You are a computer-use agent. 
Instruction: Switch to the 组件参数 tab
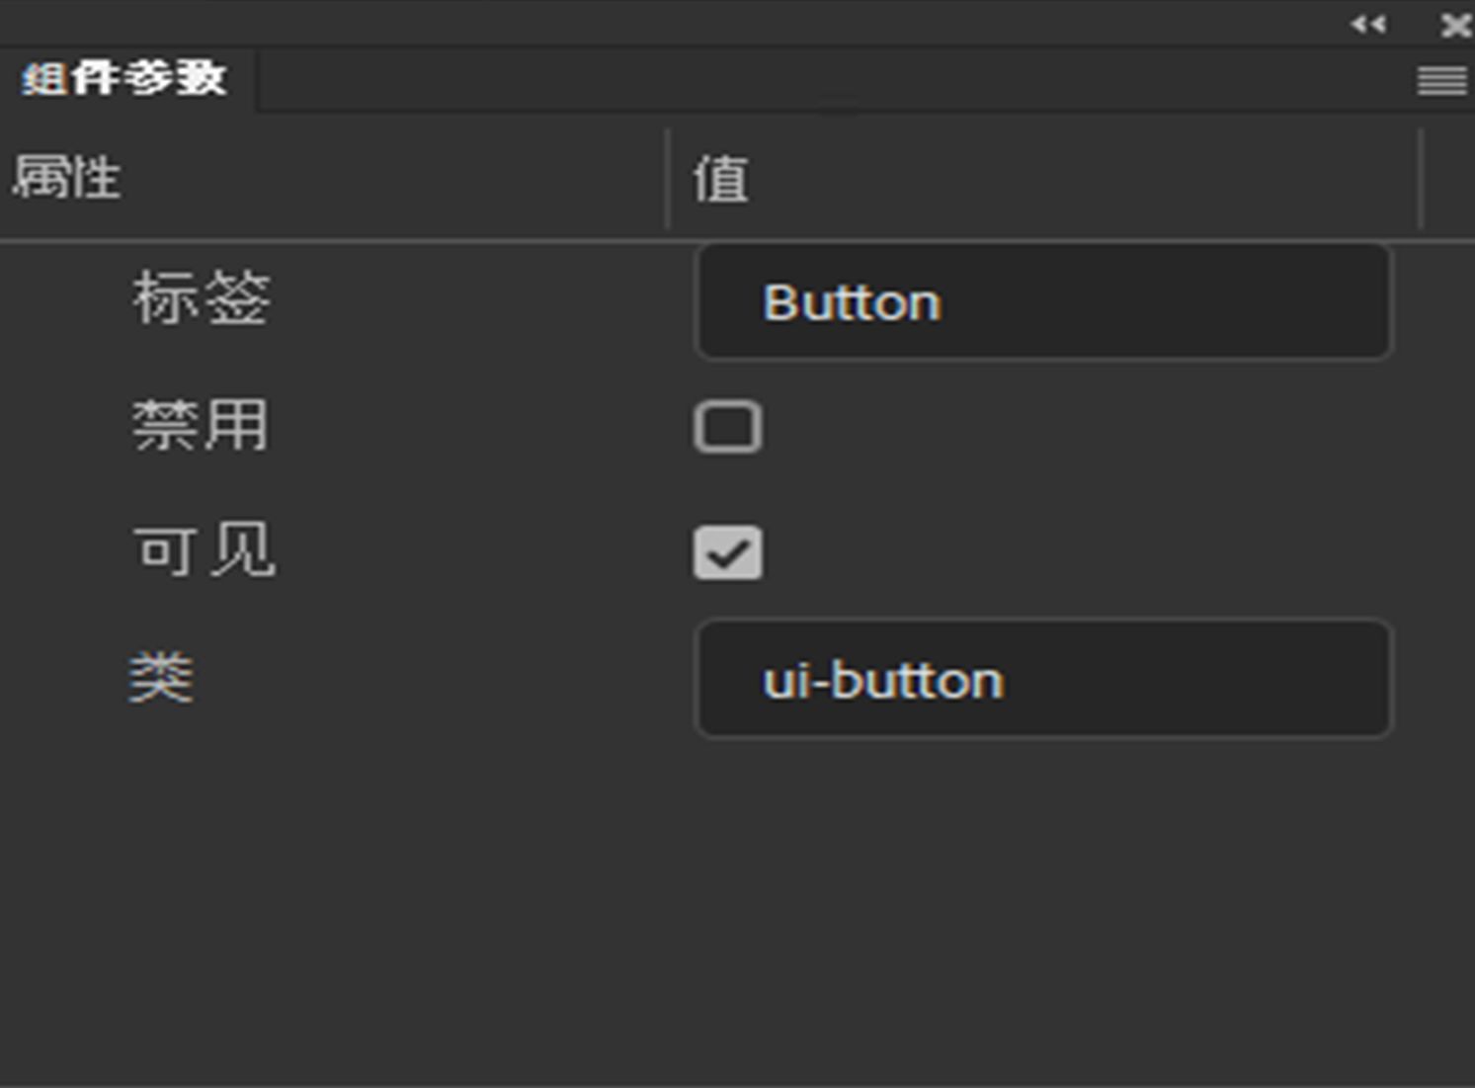pyautogui.click(x=125, y=79)
